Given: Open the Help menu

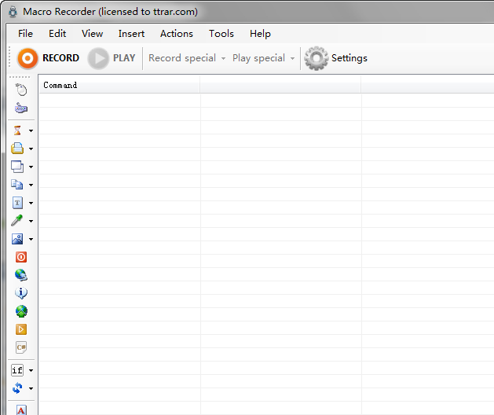Looking at the screenshot, I should point(260,34).
